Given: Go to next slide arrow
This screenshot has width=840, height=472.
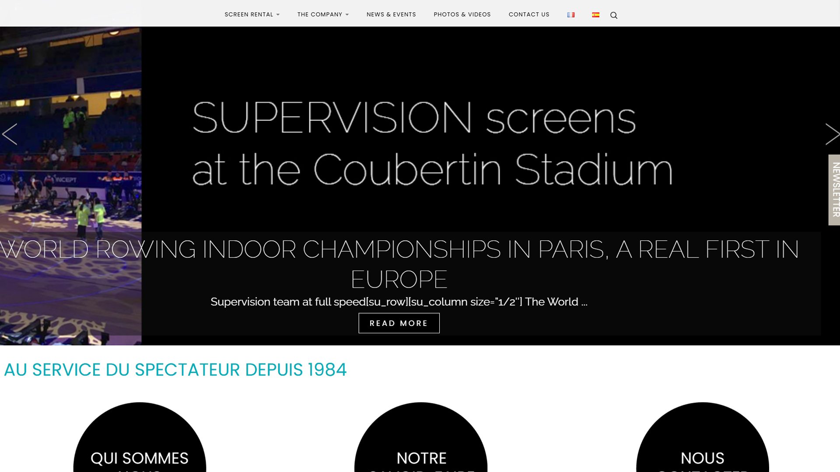Looking at the screenshot, I should click(832, 134).
